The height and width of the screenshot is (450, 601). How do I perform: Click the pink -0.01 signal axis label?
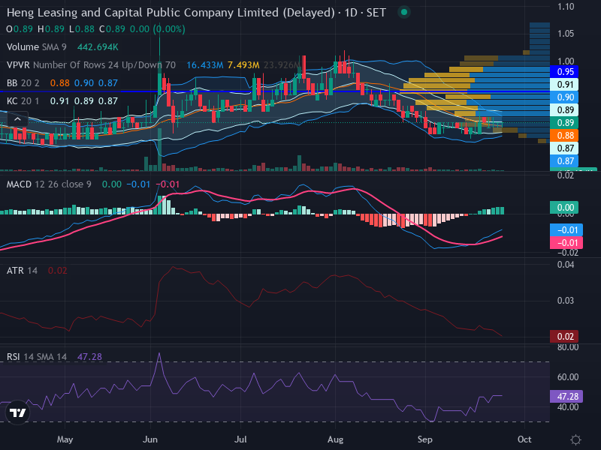pyautogui.click(x=566, y=242)
